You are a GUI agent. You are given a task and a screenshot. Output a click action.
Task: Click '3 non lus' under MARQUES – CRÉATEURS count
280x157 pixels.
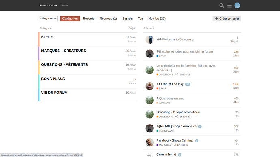[132, 55]
